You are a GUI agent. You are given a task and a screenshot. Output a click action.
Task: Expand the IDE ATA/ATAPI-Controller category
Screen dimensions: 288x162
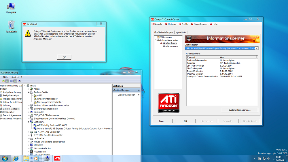coord(28,132)
